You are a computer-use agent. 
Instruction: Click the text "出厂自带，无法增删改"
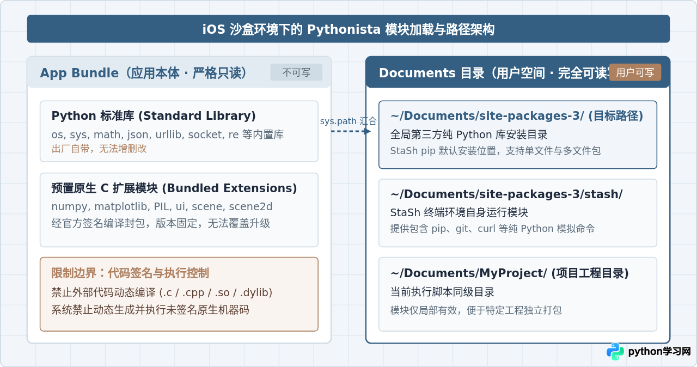coord(99,148)
